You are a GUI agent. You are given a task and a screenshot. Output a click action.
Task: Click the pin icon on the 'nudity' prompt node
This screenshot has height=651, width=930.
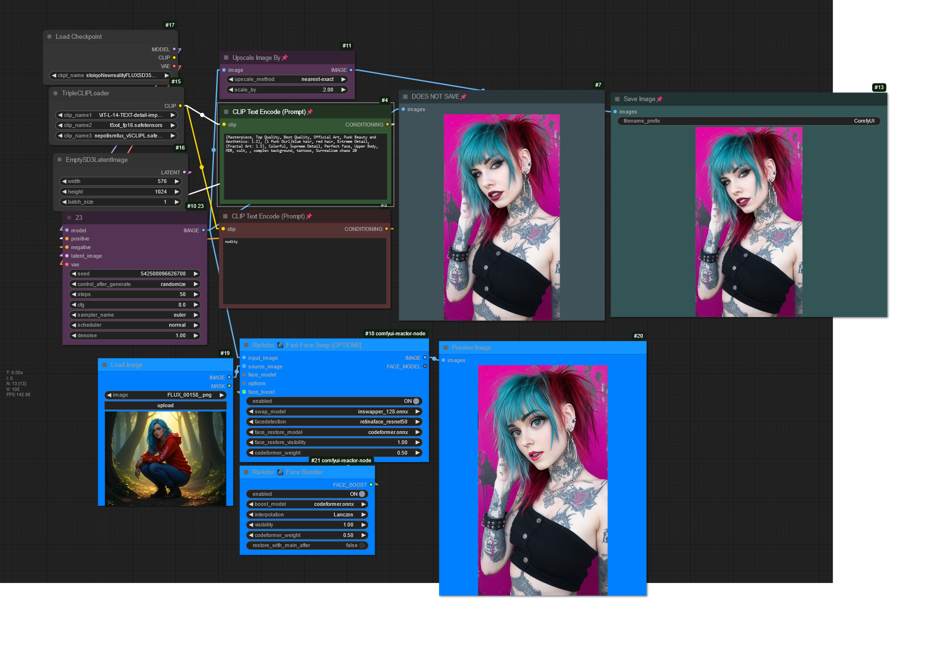click(x=309, y=216)
